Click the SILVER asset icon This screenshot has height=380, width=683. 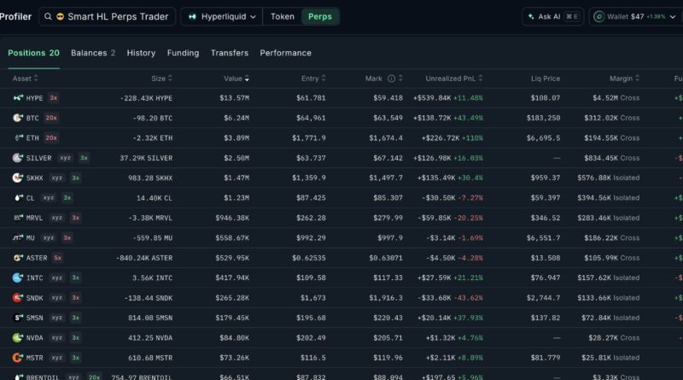coord(18,158)
